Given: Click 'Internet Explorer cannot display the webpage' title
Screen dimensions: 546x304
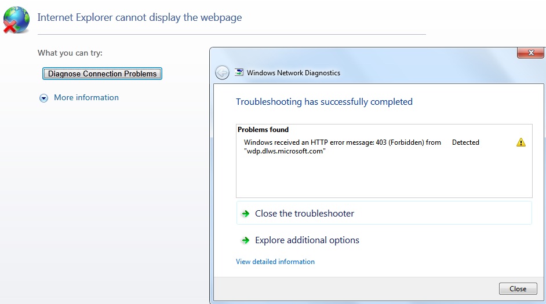Looking at the screenshot, I should [x=140, y=17].
